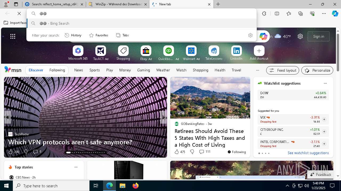Toggle Following for GOBankingRates
This screenshot has width=341, height=191.
(237, 152)
